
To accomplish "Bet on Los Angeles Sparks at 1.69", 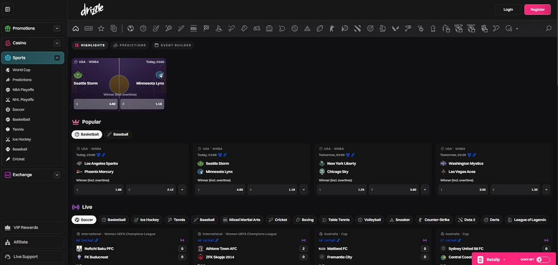I will tap(99, 189).
